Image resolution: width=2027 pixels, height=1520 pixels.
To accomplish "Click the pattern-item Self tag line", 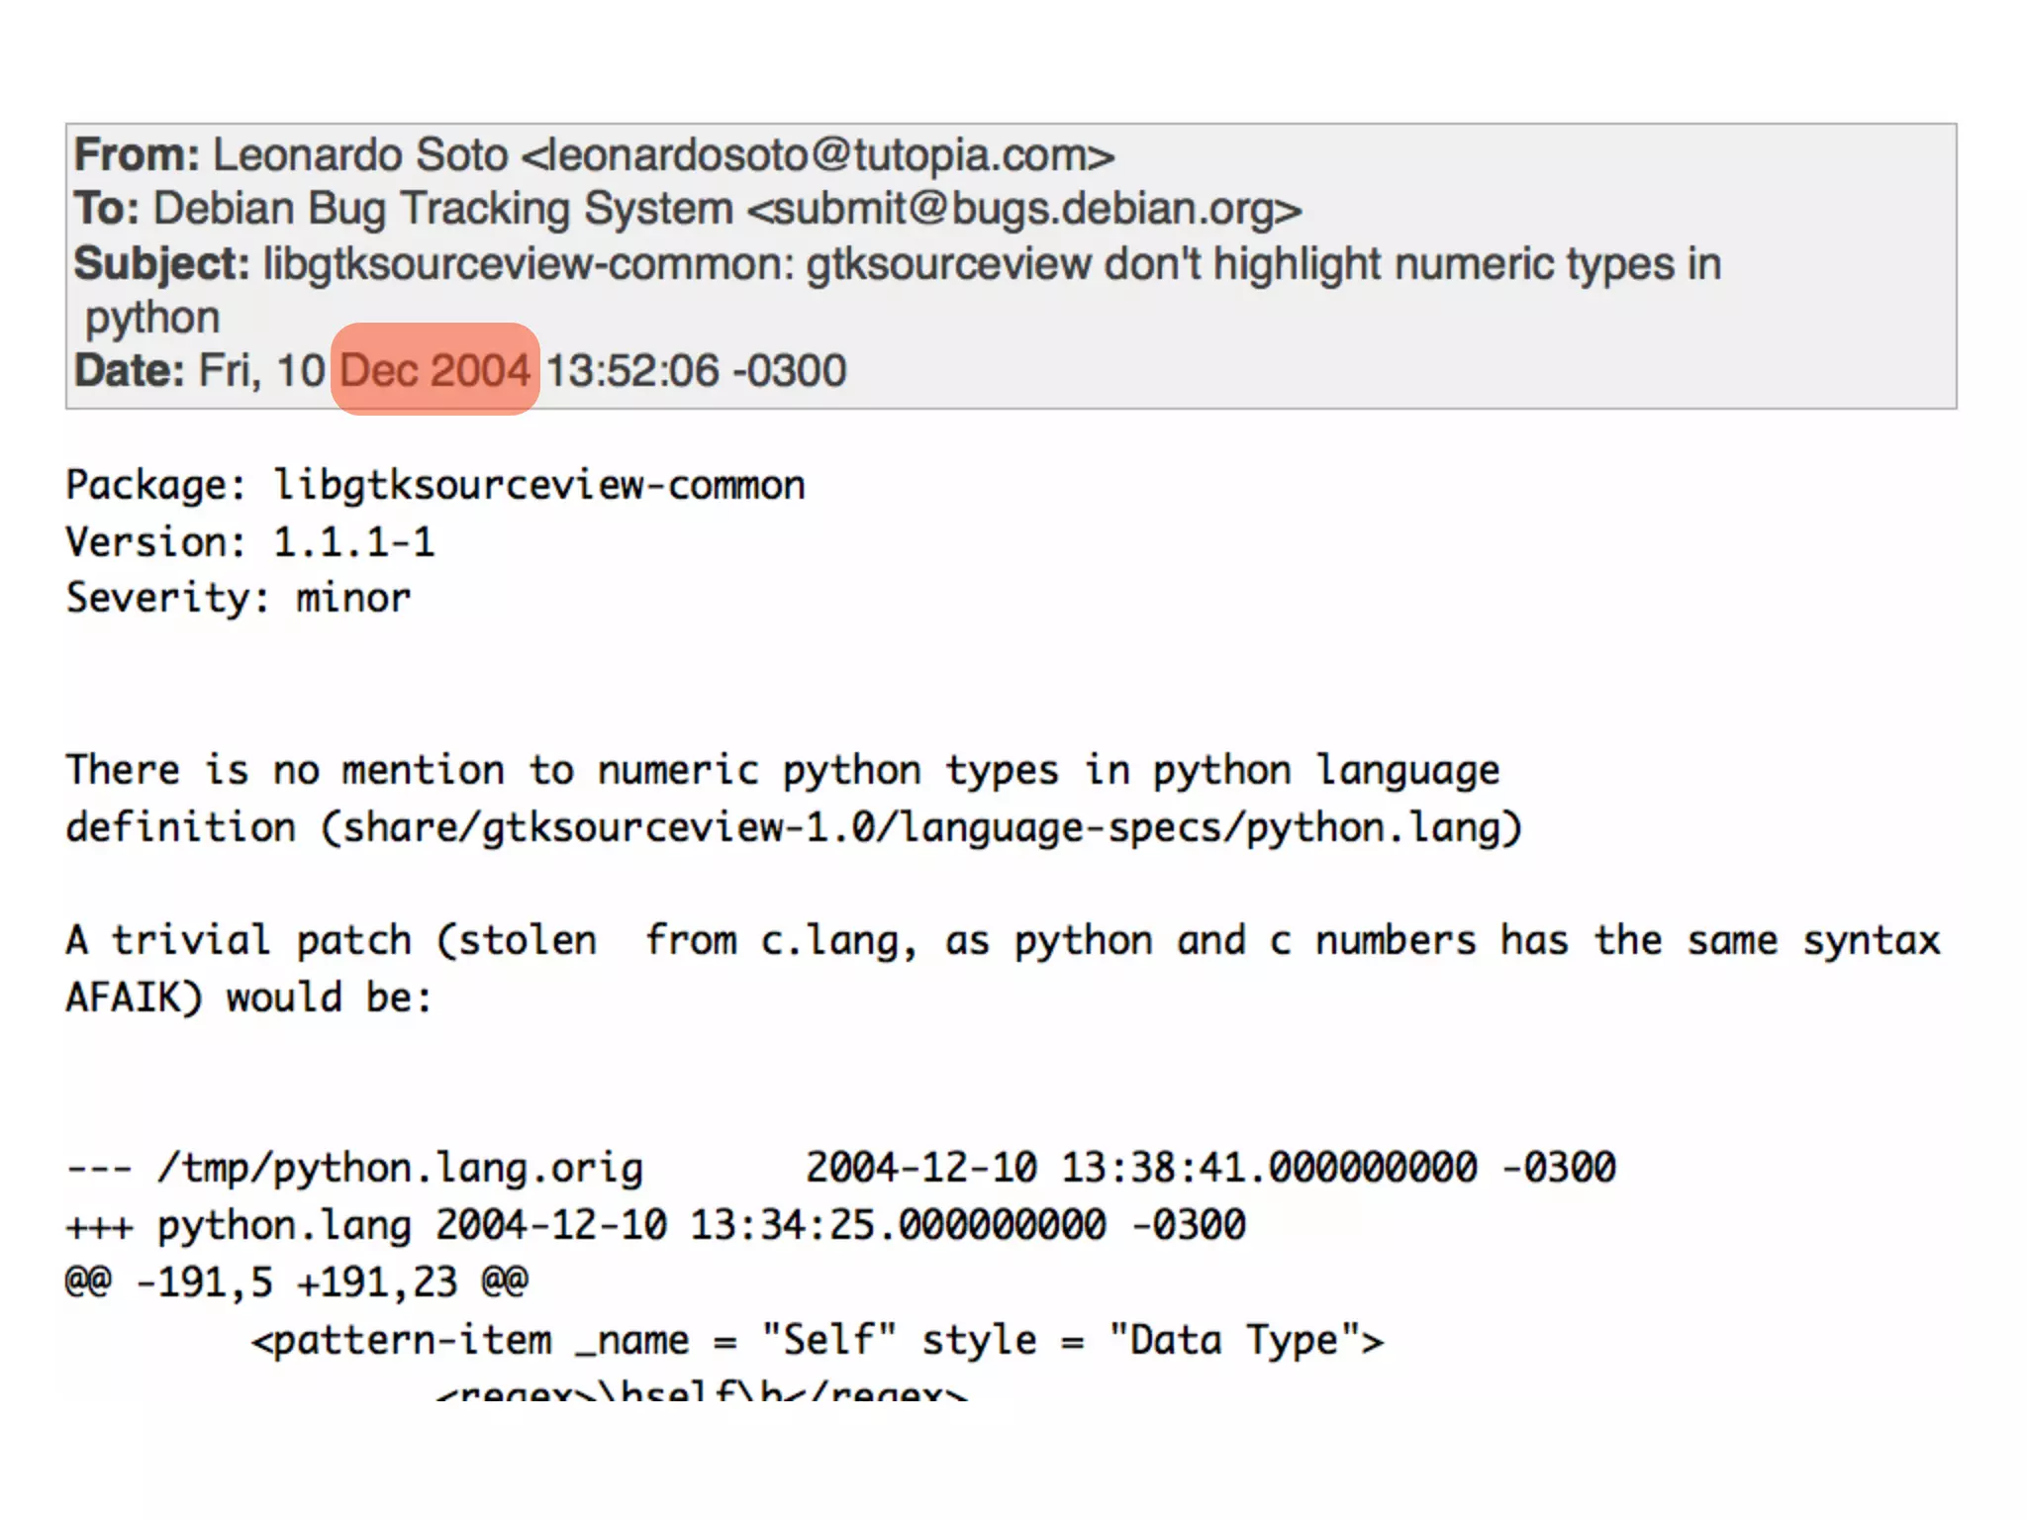I will click(x=817, y=1340).
